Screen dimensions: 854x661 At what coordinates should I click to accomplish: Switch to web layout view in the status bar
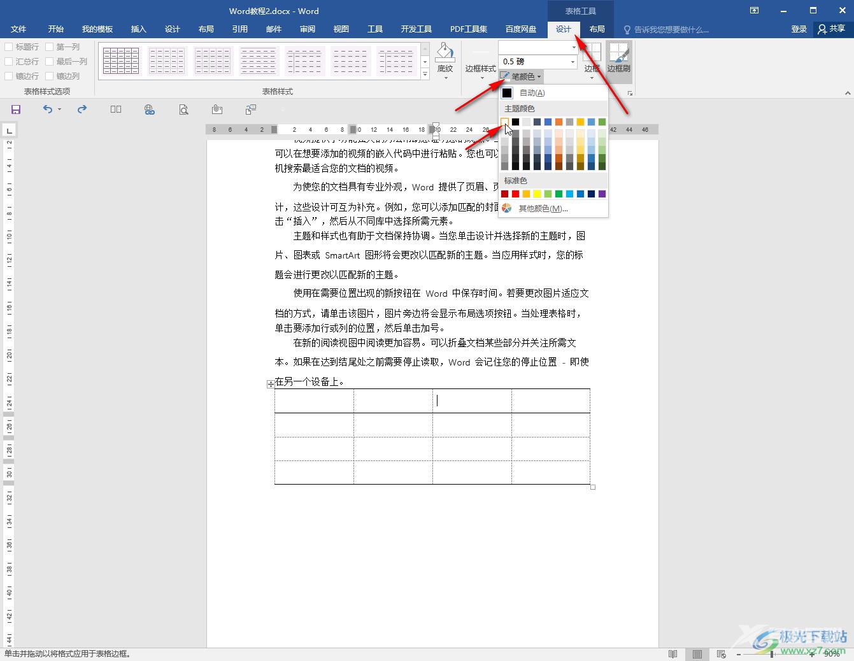click(722, 654)
